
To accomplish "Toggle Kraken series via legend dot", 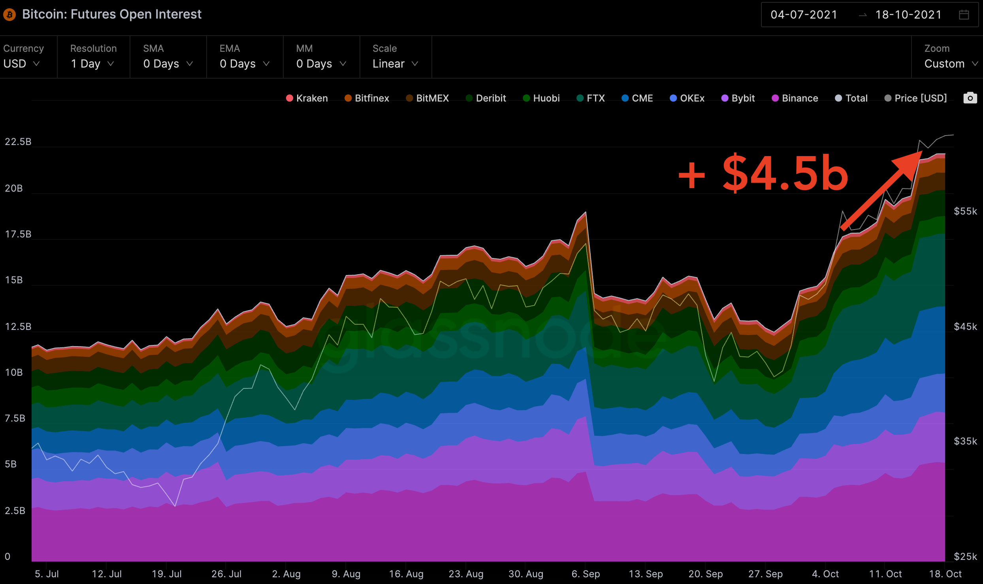I will 290,98.
